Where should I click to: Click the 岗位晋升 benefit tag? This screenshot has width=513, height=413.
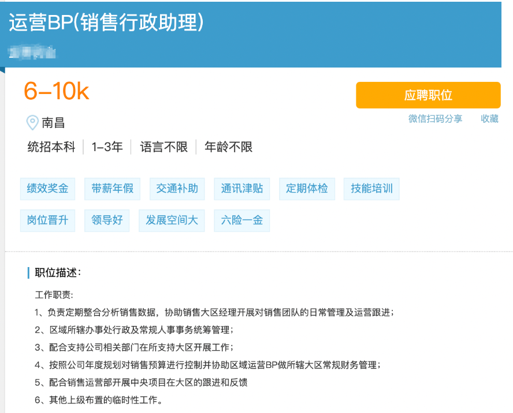(47, 220)
